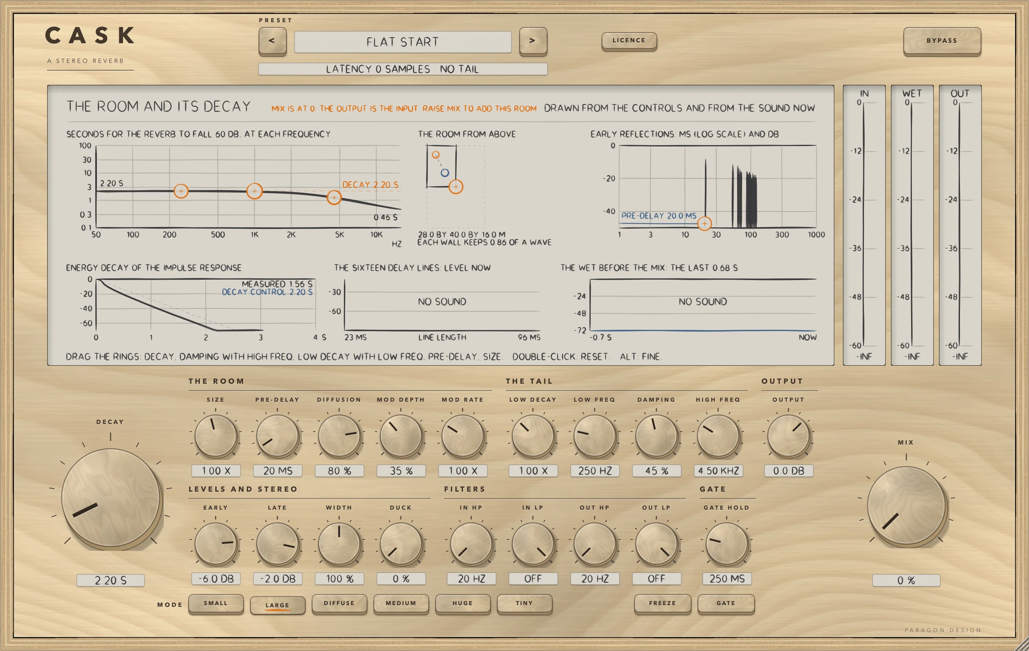The height and width of the screenshot is (651, 1029).
Task: Click the GATE HOLD knob
Action: click(727, 544)
